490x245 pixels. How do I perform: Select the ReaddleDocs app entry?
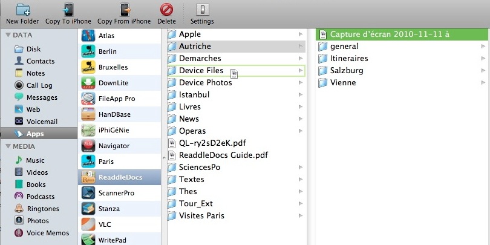pyautogui.click(x=119, y=177)
